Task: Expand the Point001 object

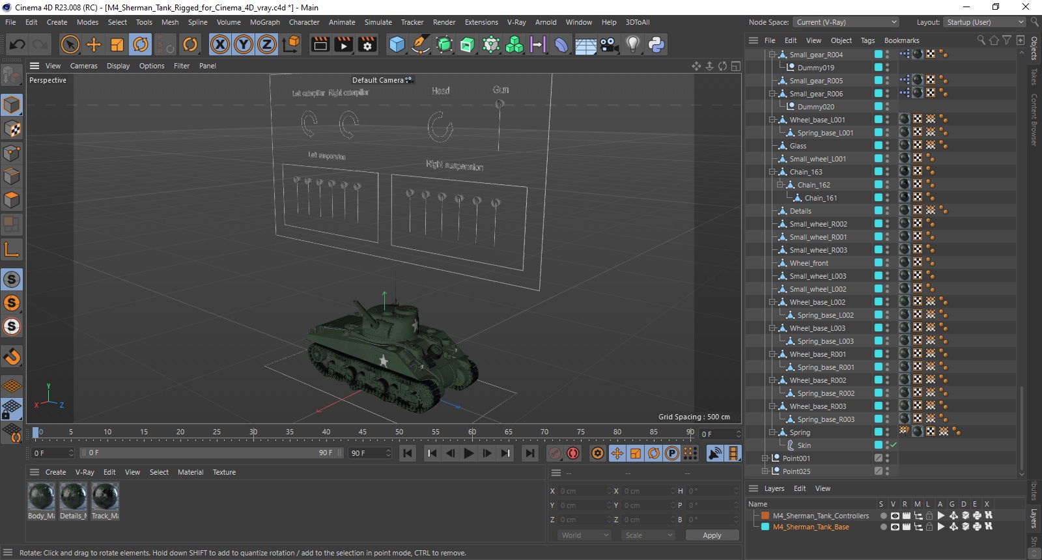Action: (x=765, y=458)
